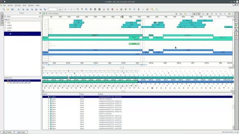Click the green sheet icon in right sidebar
Viewport: 239px width, 134px height.
pos(236,26)
